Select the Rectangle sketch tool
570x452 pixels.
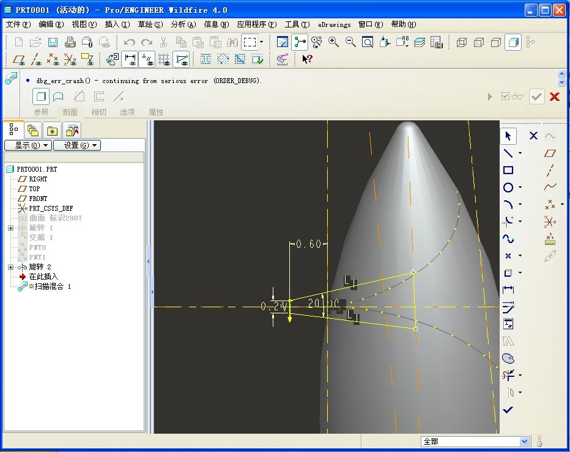click(508, 170)
